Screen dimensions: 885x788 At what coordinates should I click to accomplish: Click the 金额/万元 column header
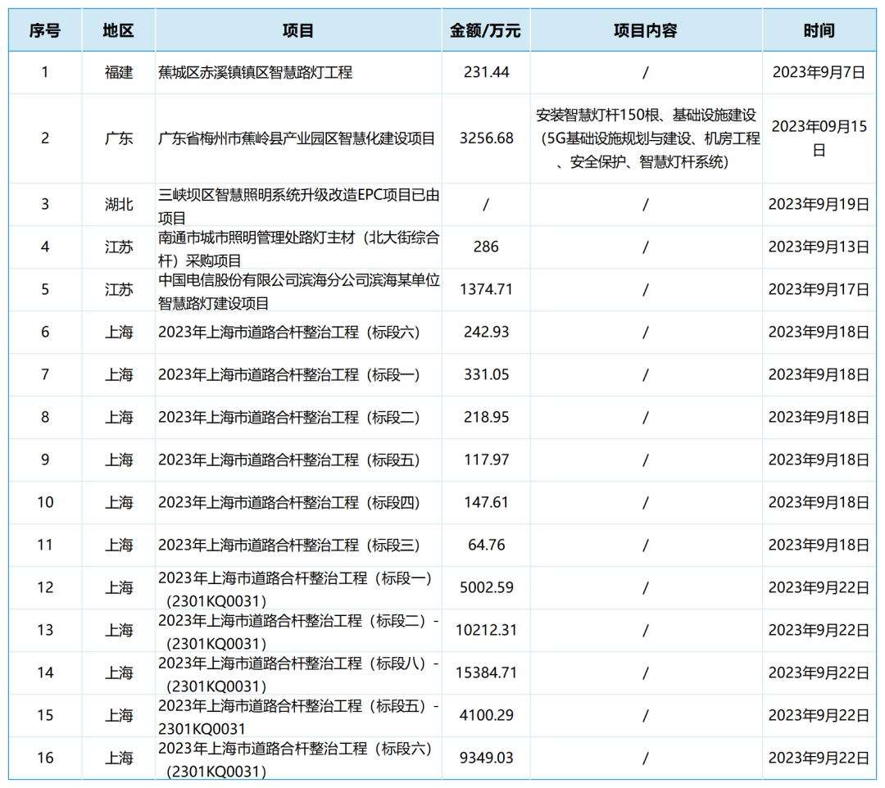[x=486, y=31]
